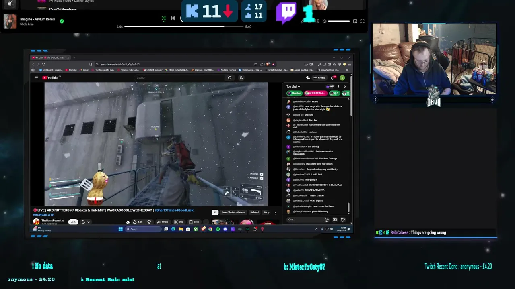This screenshot has width=515, height=289.
Task: Show hidden system tray icons chevron
Action: 316,229
